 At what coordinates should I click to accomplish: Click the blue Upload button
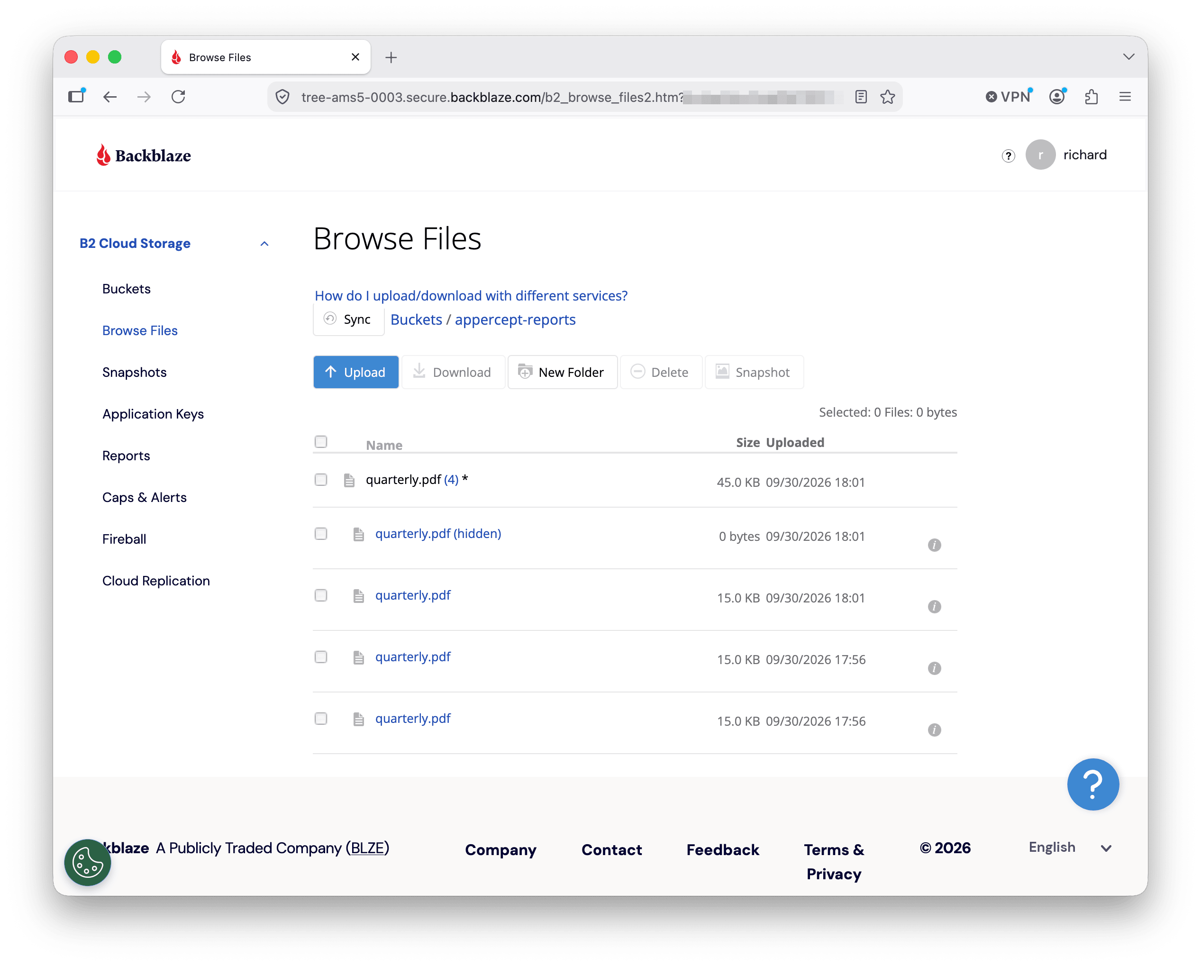(356, 372)
